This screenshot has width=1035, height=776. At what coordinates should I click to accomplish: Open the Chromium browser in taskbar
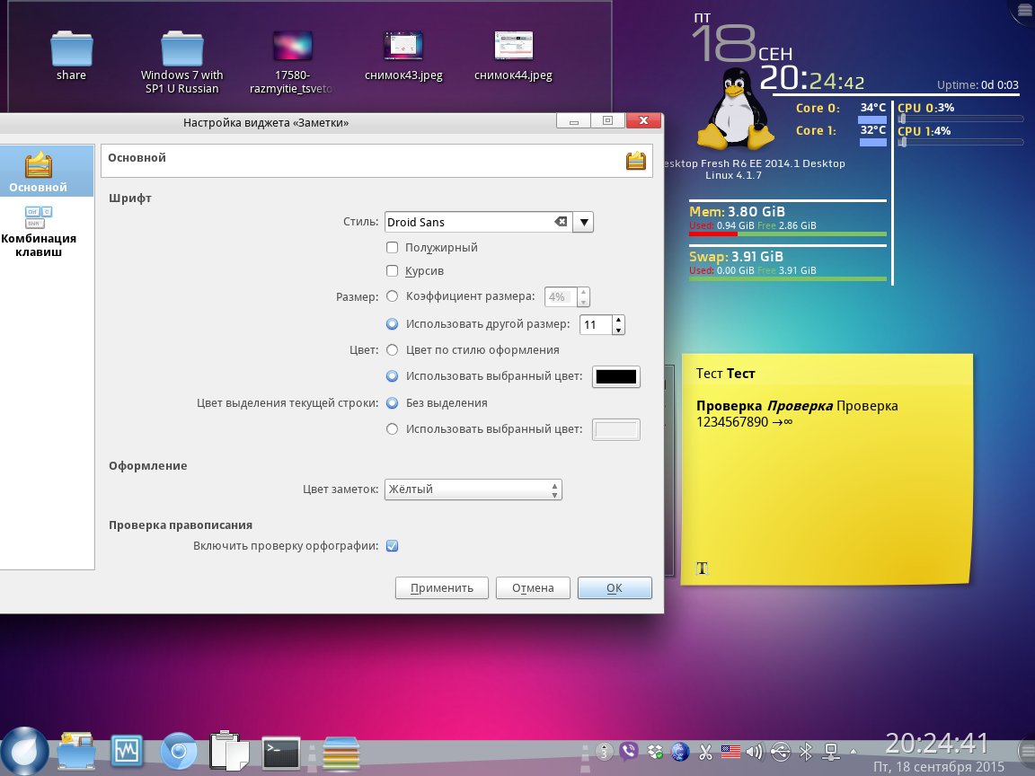coord(178,752)
